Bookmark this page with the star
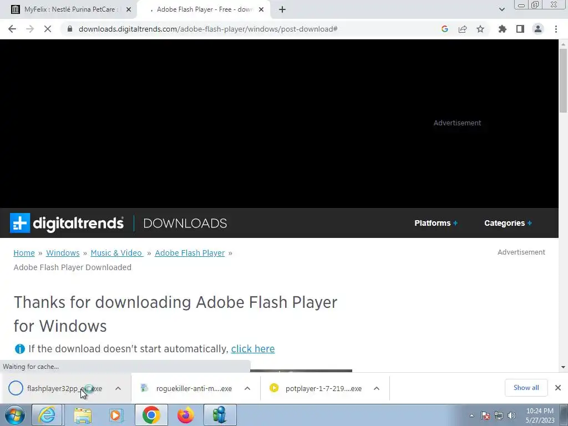Image resolution: width=568 pixels, height=426 pixels. (x=480, y=29)
